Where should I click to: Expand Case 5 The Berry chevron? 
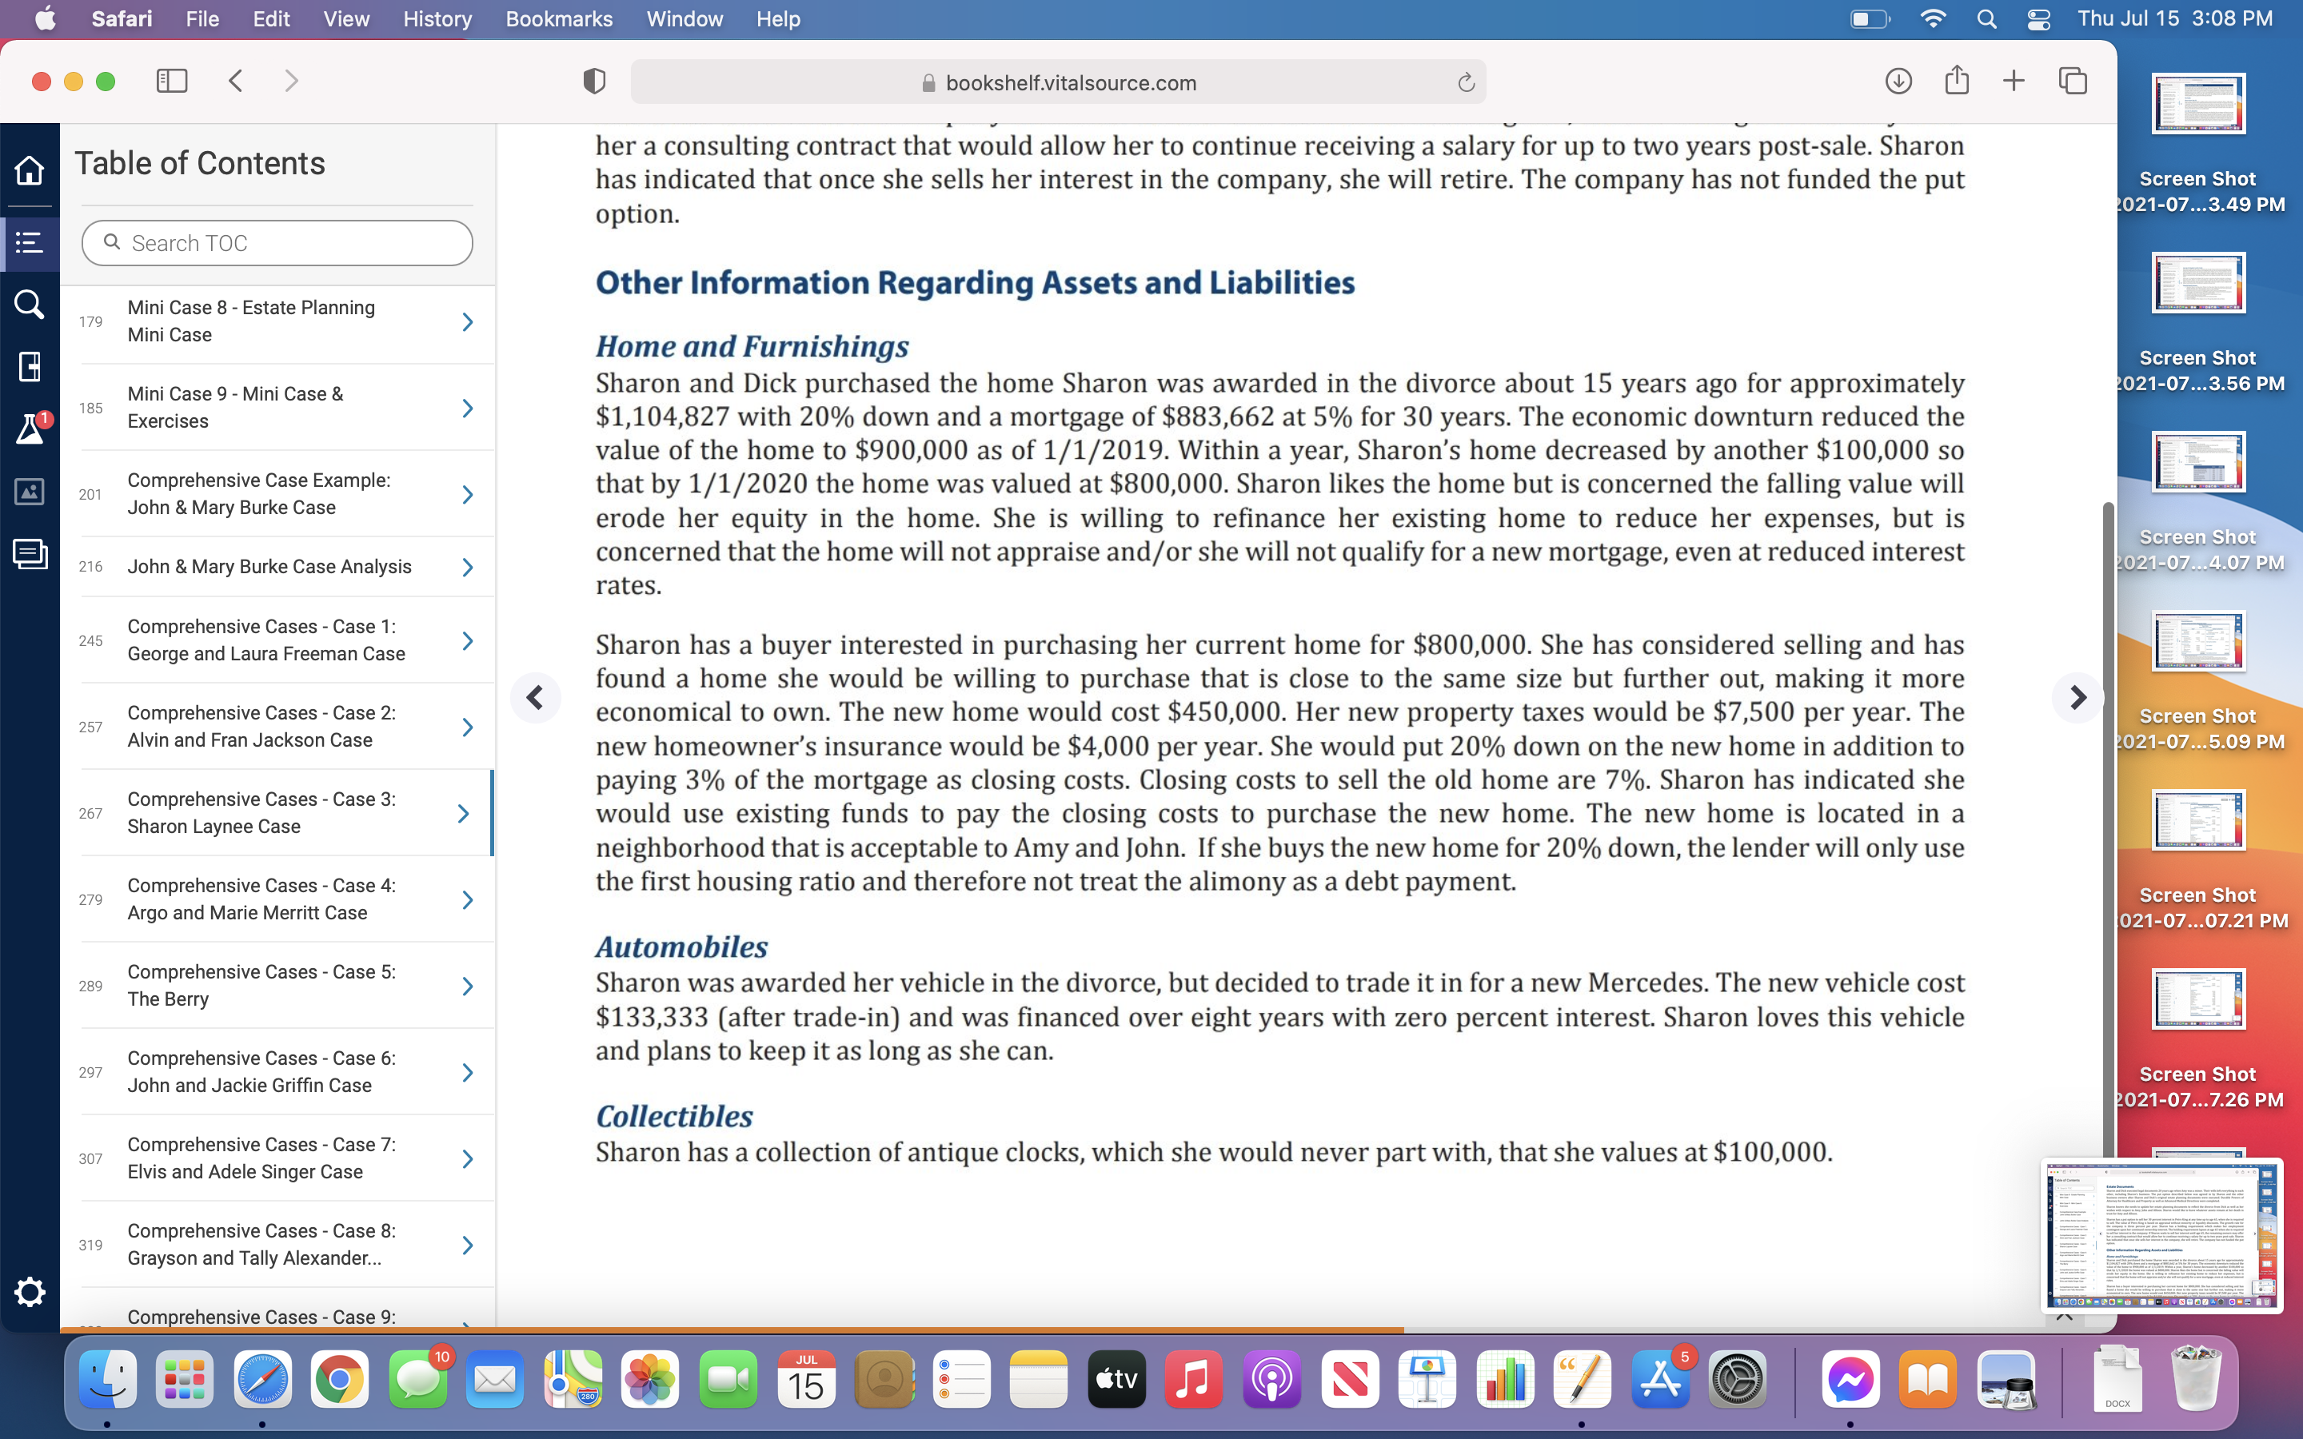pos(467,986)
